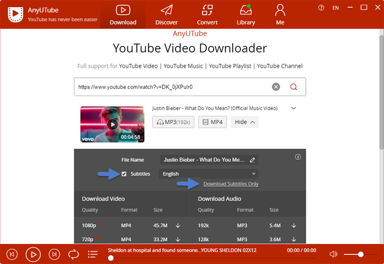The image size is (384, 264).
Task: Click the playback progress slider handle
Action: [111, 258]
